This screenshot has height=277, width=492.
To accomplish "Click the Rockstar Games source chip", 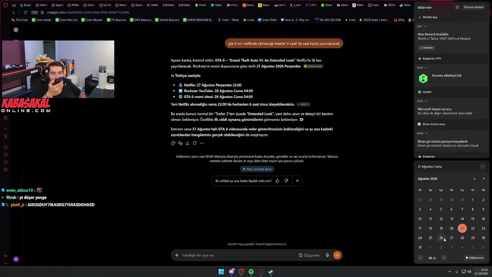I will (x=313, y=66).
